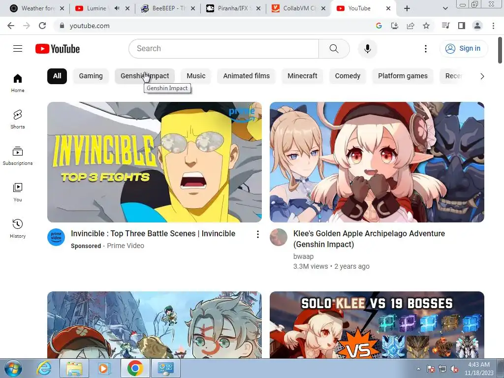504x378 pixels.
Task: Mute the Lumine tab via speaker icon
Action: pyautogui.click(x=117, y=8)
